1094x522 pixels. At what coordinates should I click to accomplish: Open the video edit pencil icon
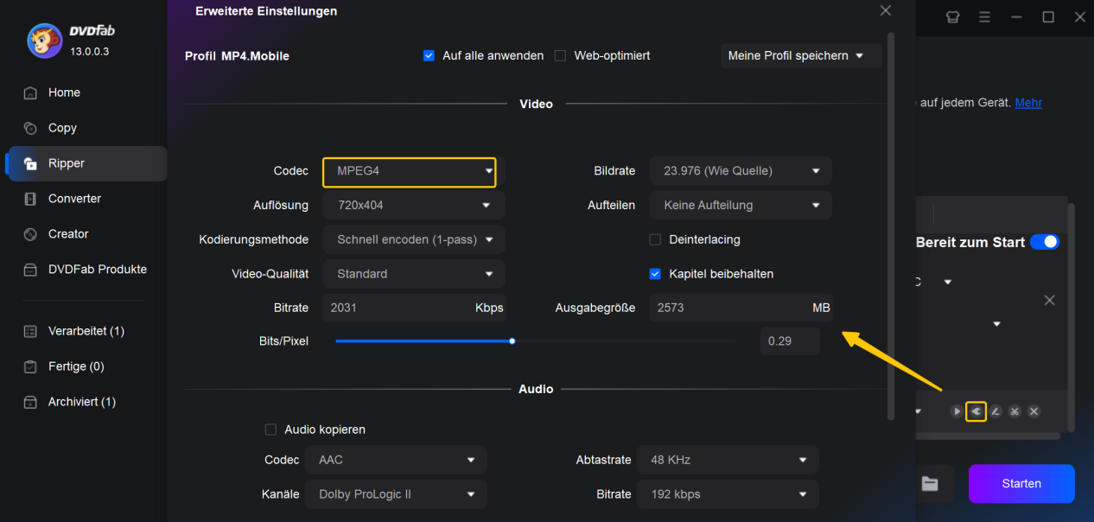[995, 411]
